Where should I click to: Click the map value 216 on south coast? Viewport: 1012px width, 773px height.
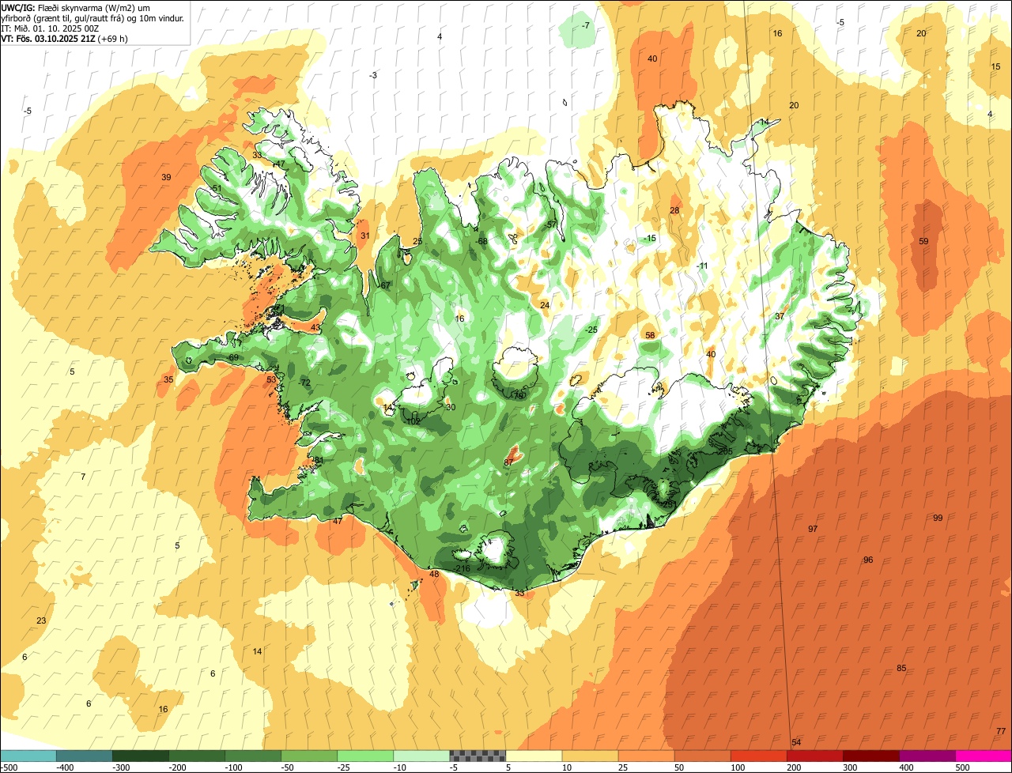[x=463, y=569]
